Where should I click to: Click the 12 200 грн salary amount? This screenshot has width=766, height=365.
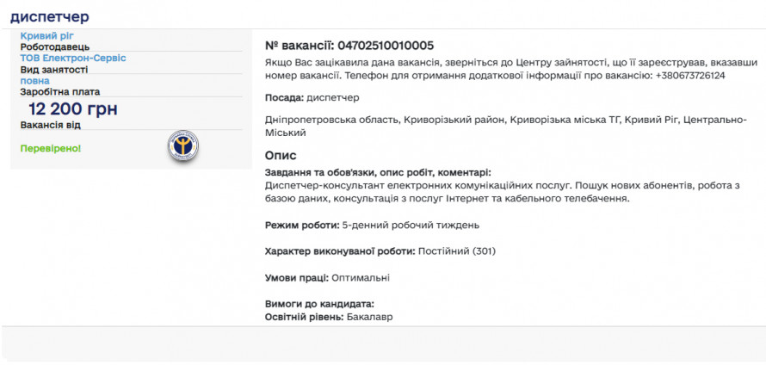(73, 108)
